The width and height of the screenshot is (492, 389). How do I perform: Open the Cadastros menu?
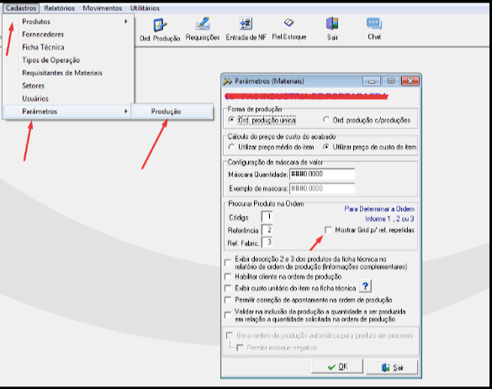pos(21,8)
